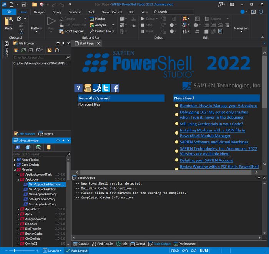Click the scroll script icon on Start Page
This screenshot has width=269, height=254.
[x=88, y=88]
